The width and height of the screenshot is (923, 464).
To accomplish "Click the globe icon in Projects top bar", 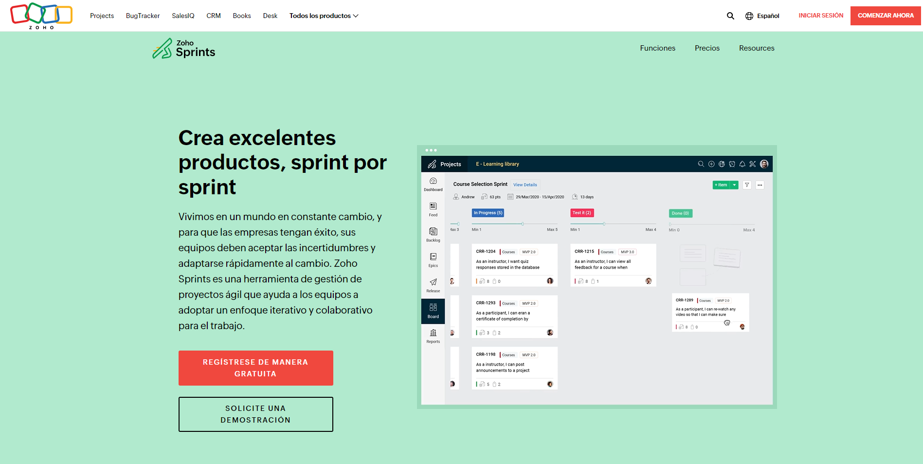I will (x=722, y=164).
